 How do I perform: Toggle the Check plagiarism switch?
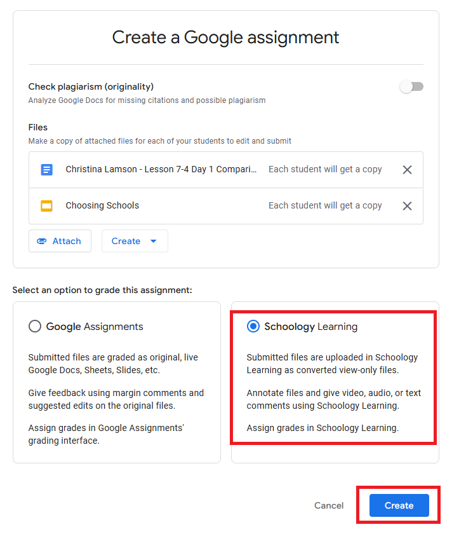411,86
